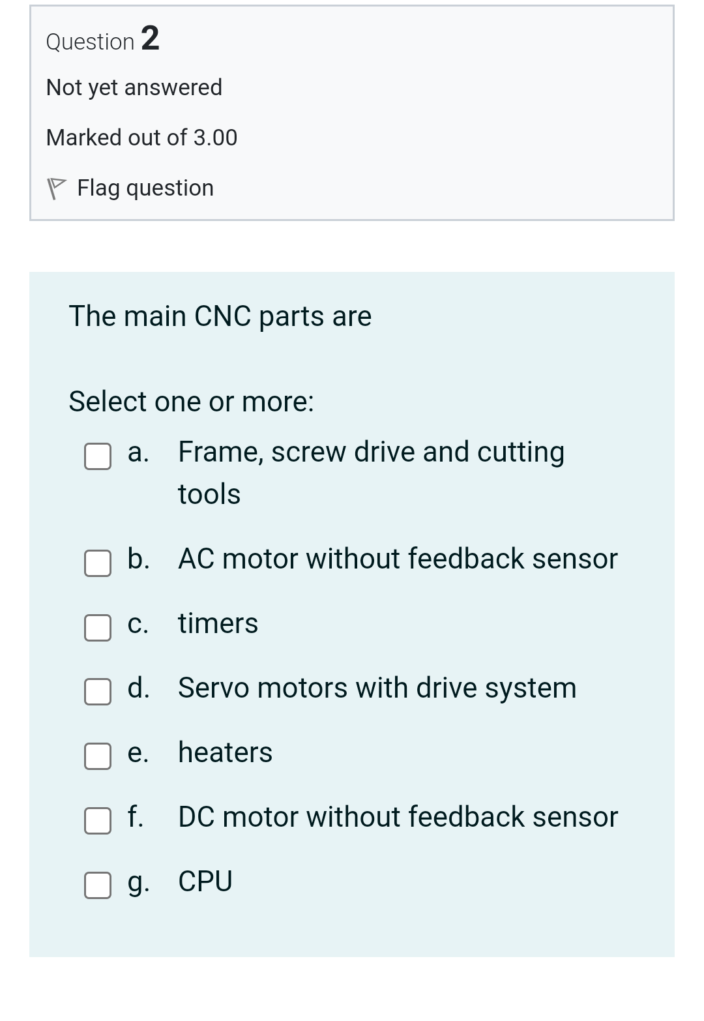Screen dimensions: 704x1021
Task: Check the CPU option box
Action: pyautogui.click(x=98, y=885)
